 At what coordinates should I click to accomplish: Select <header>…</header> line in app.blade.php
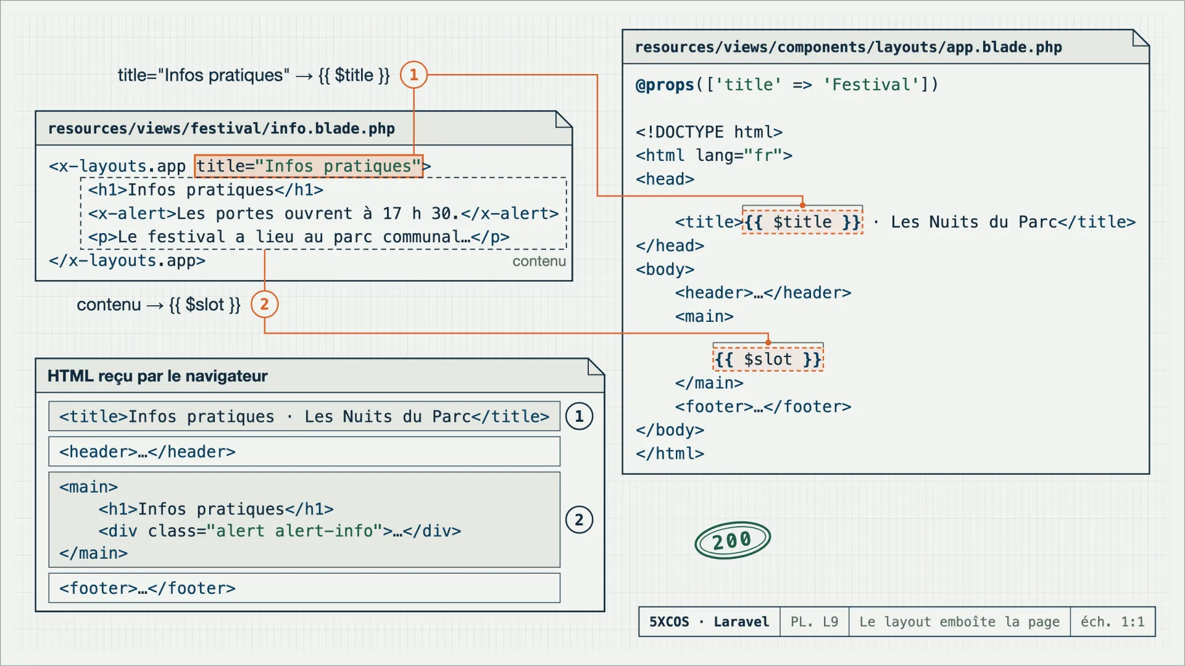[763, 293]
